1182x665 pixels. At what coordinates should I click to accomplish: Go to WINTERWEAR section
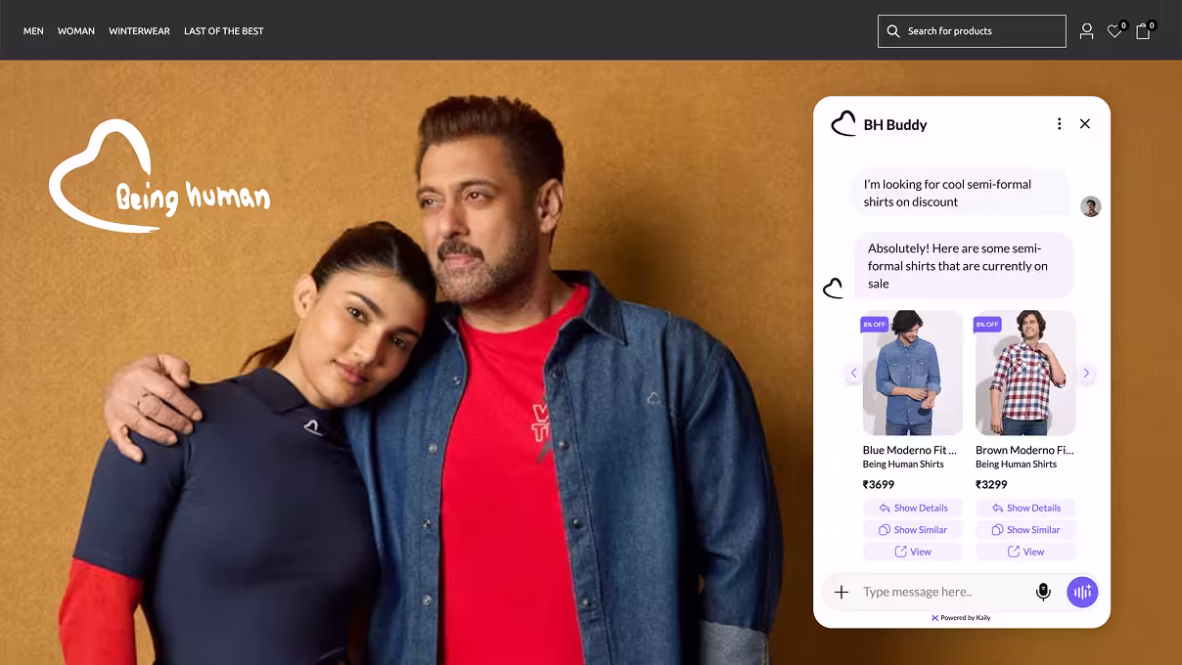click(x=139, y=31)
